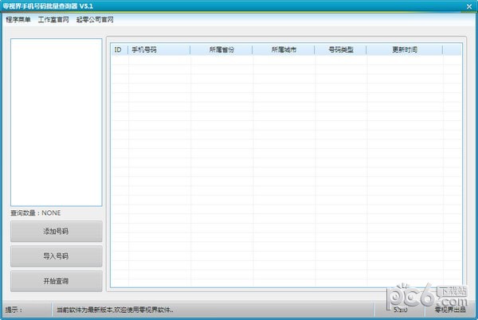Click the status message about 最新版本
Screen dimensions: 478x320
pyautogui.click(x=115, y=310)
